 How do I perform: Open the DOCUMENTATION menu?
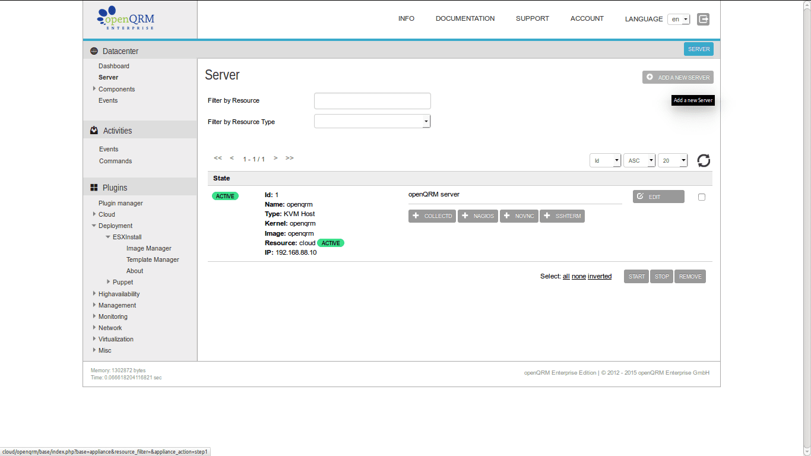pos(465,18)
